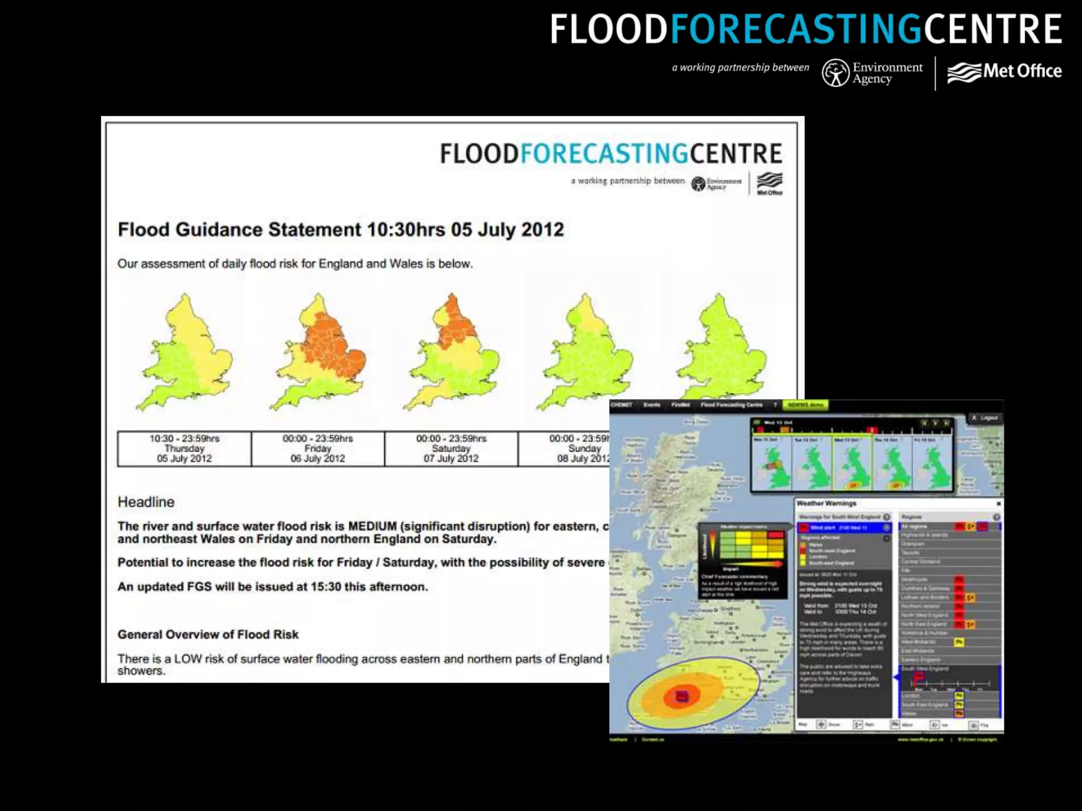Close the Weather Warnings panel
Image resolution: width=1082 pixels, height=811 pixels.
click(998, 504)
